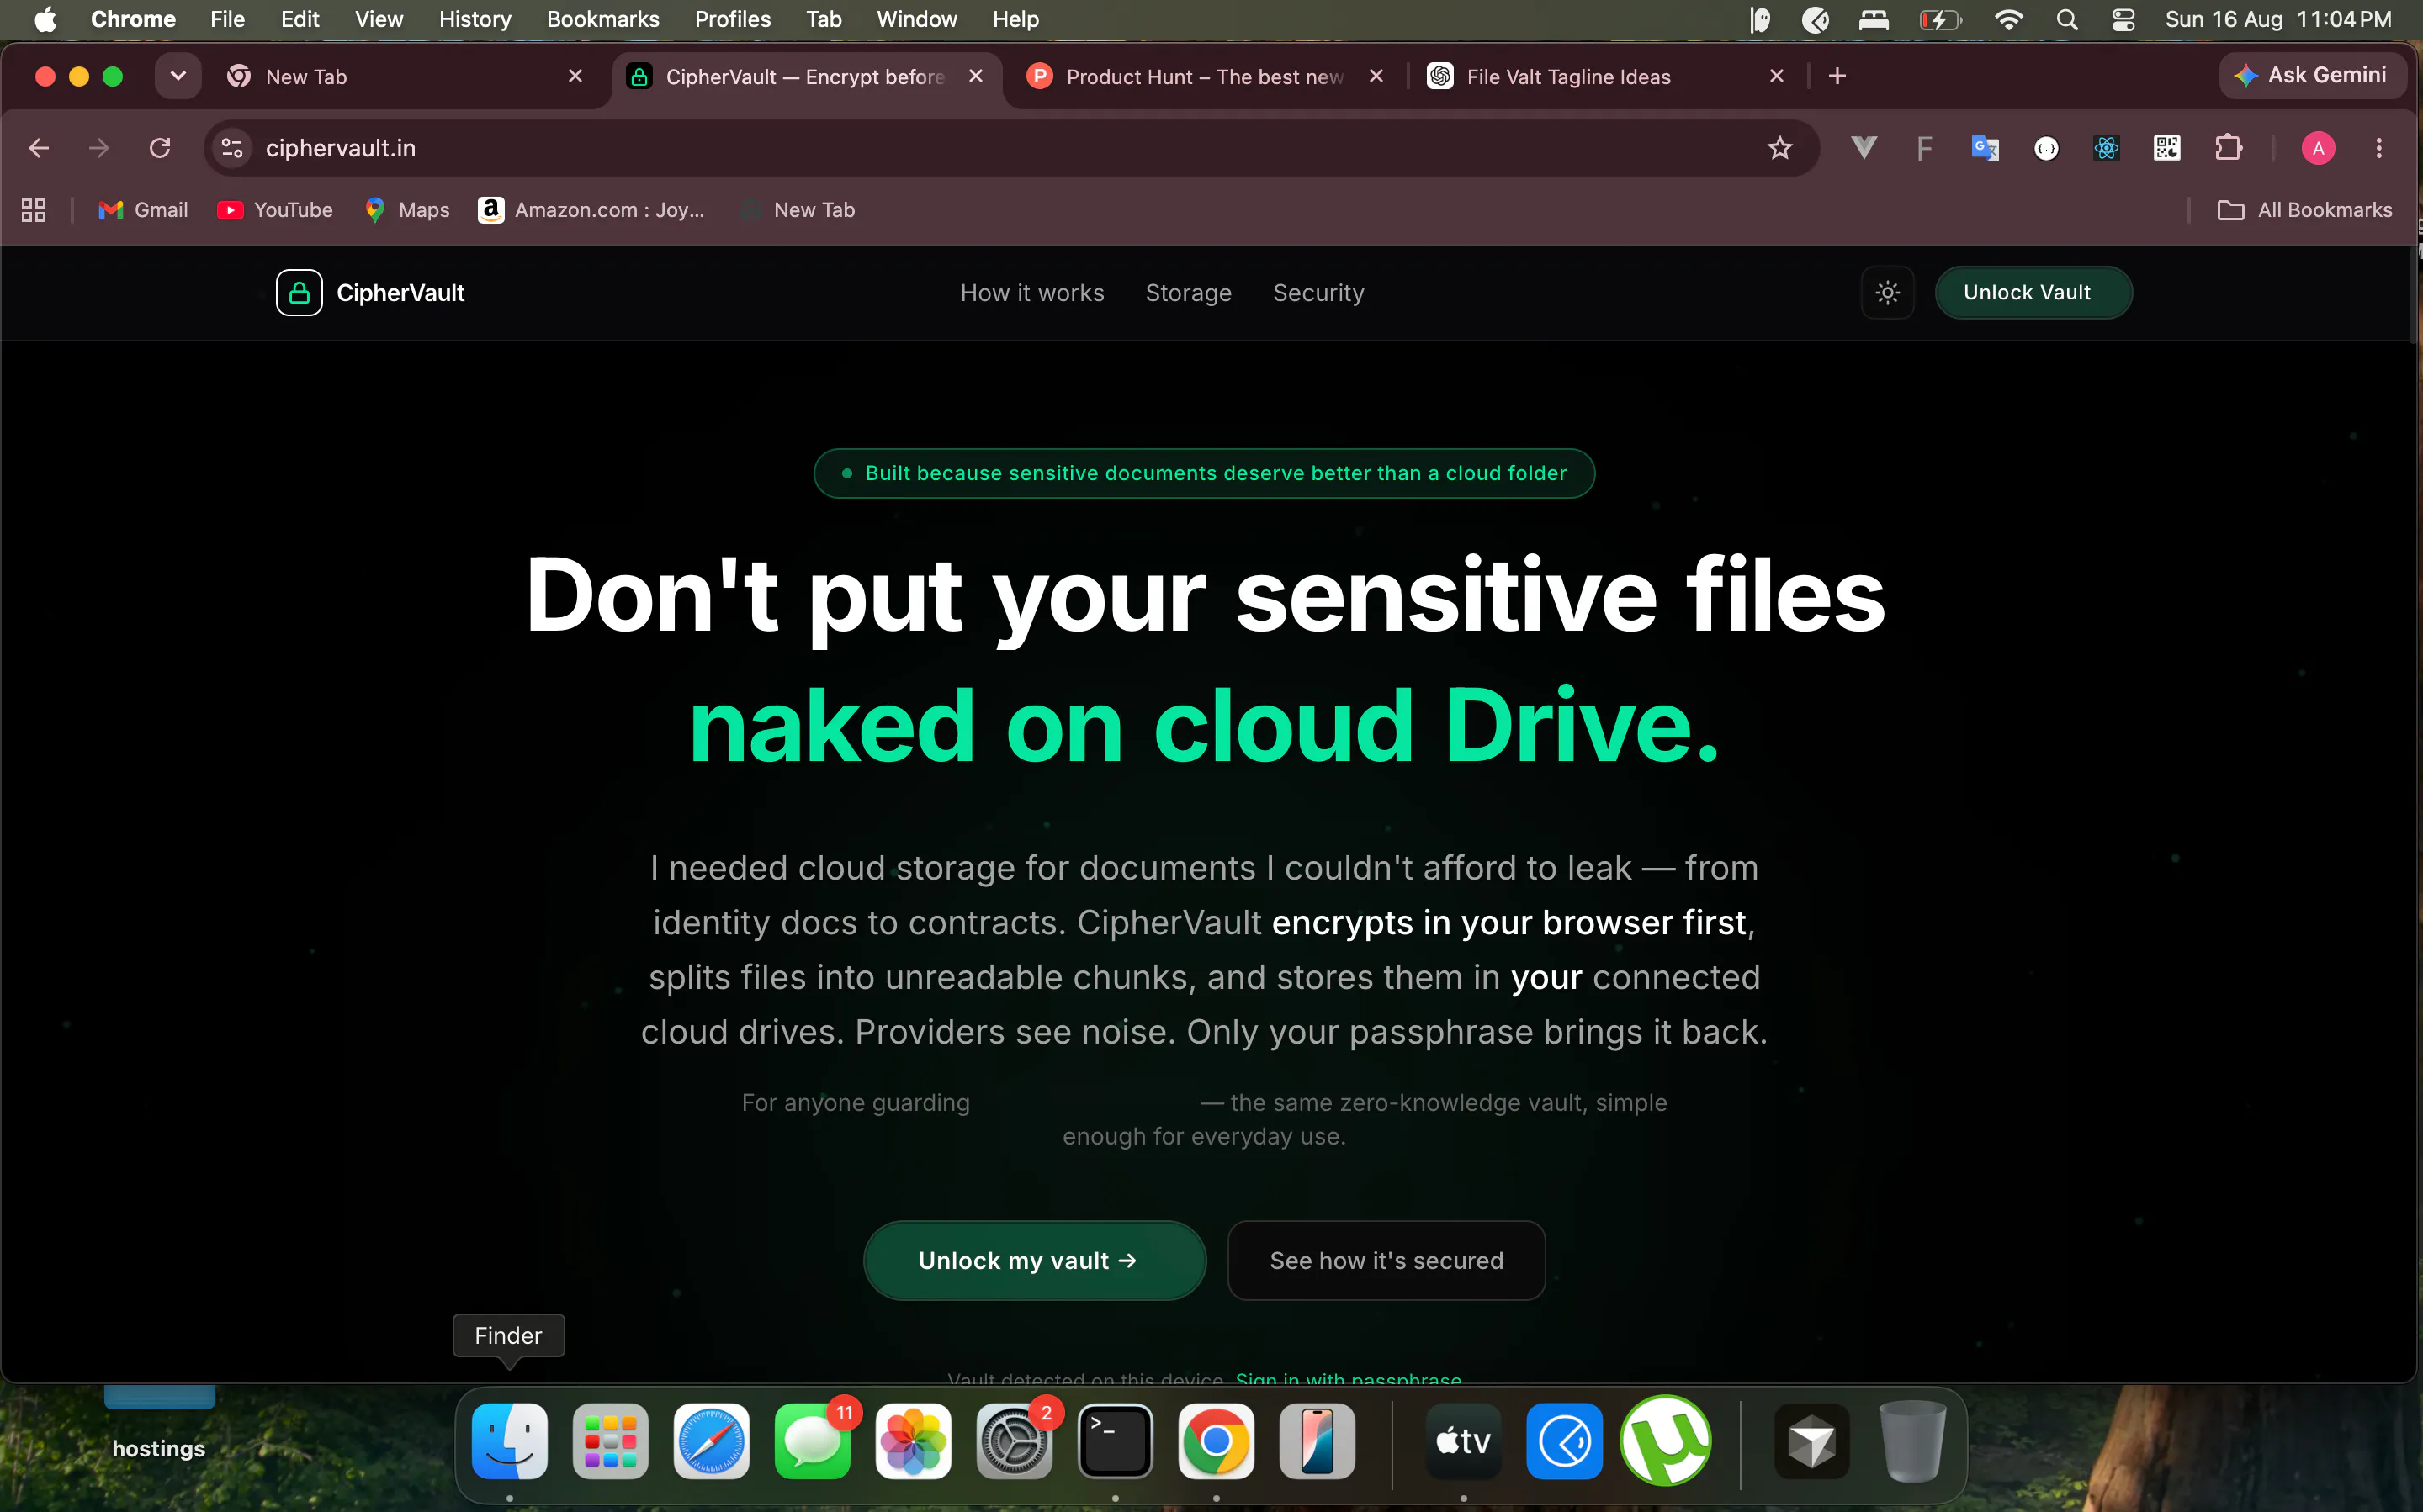This screenshot has height=1512, width=2423.
Task: Expand the Chrome tab search dropdown arrow
Action: [178, 76]
